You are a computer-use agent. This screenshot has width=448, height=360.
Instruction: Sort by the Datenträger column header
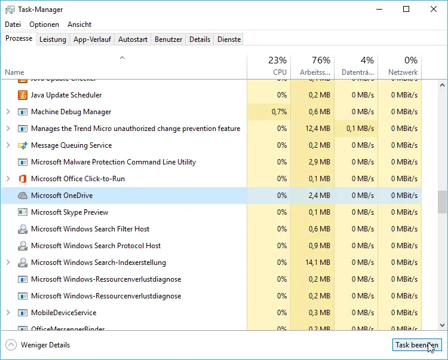[x=356, y=67]
